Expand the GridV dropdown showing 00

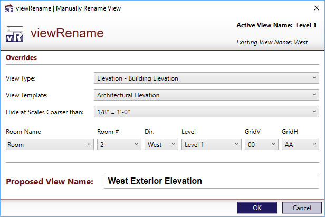coord(262,144)
